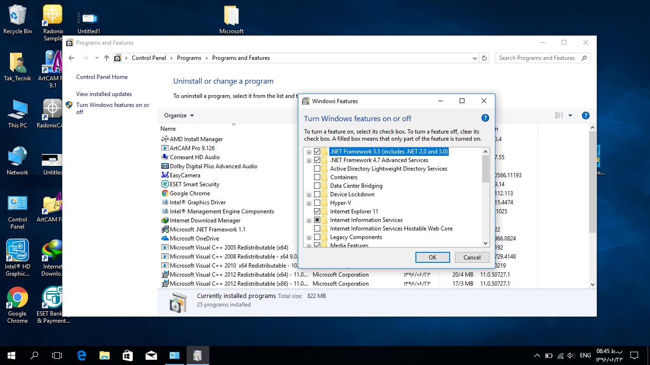
Task: Open the ESET Banking & Payment shortcut
Action: [52, 305]
